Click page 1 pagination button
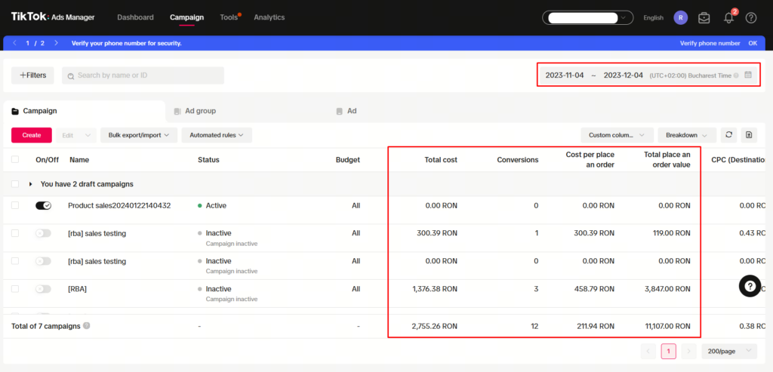Image resolution: width=773 pixels, height=372 pixels. pyautogui.click(x=669, y=352)
